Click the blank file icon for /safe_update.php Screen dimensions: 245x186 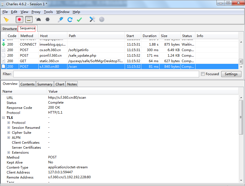click(x=3, y=55)
